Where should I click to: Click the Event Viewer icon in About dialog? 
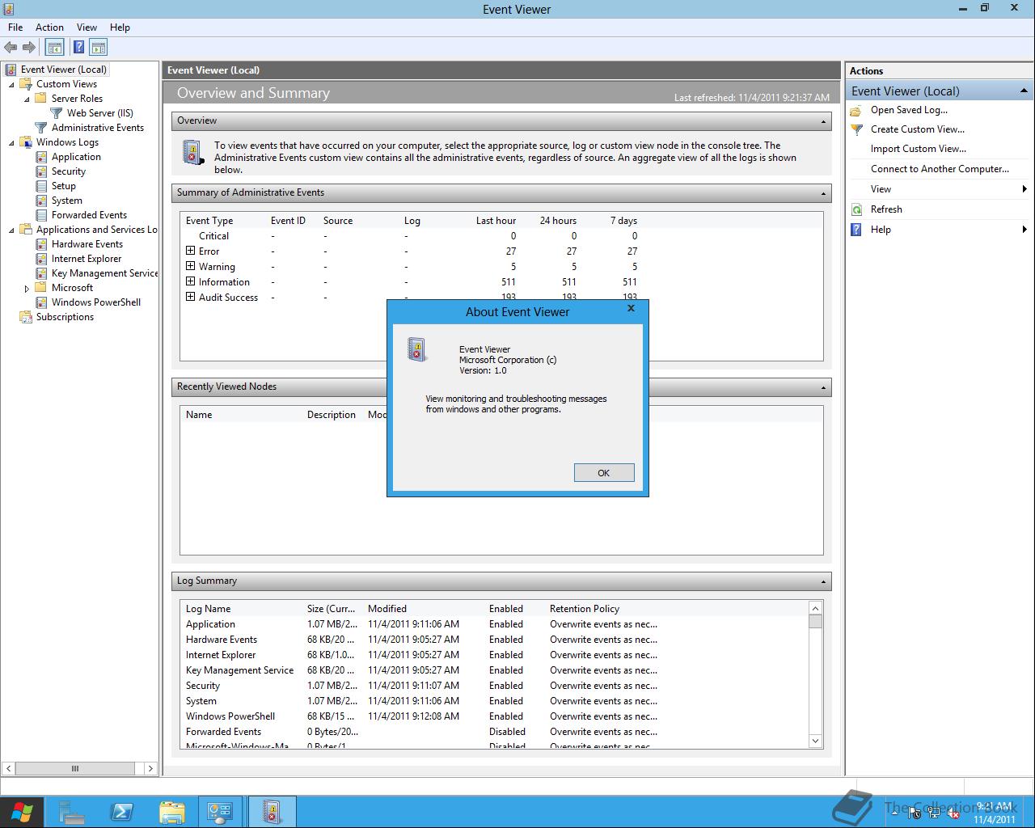pyautogui.click(x=417, y=349)
